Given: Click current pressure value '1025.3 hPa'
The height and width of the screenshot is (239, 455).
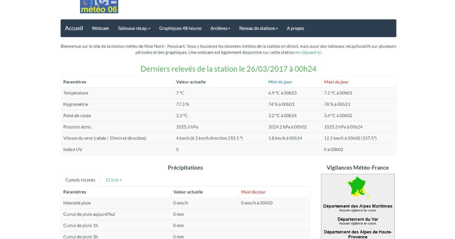Looking at the screenshot, I should coord(187,127).
